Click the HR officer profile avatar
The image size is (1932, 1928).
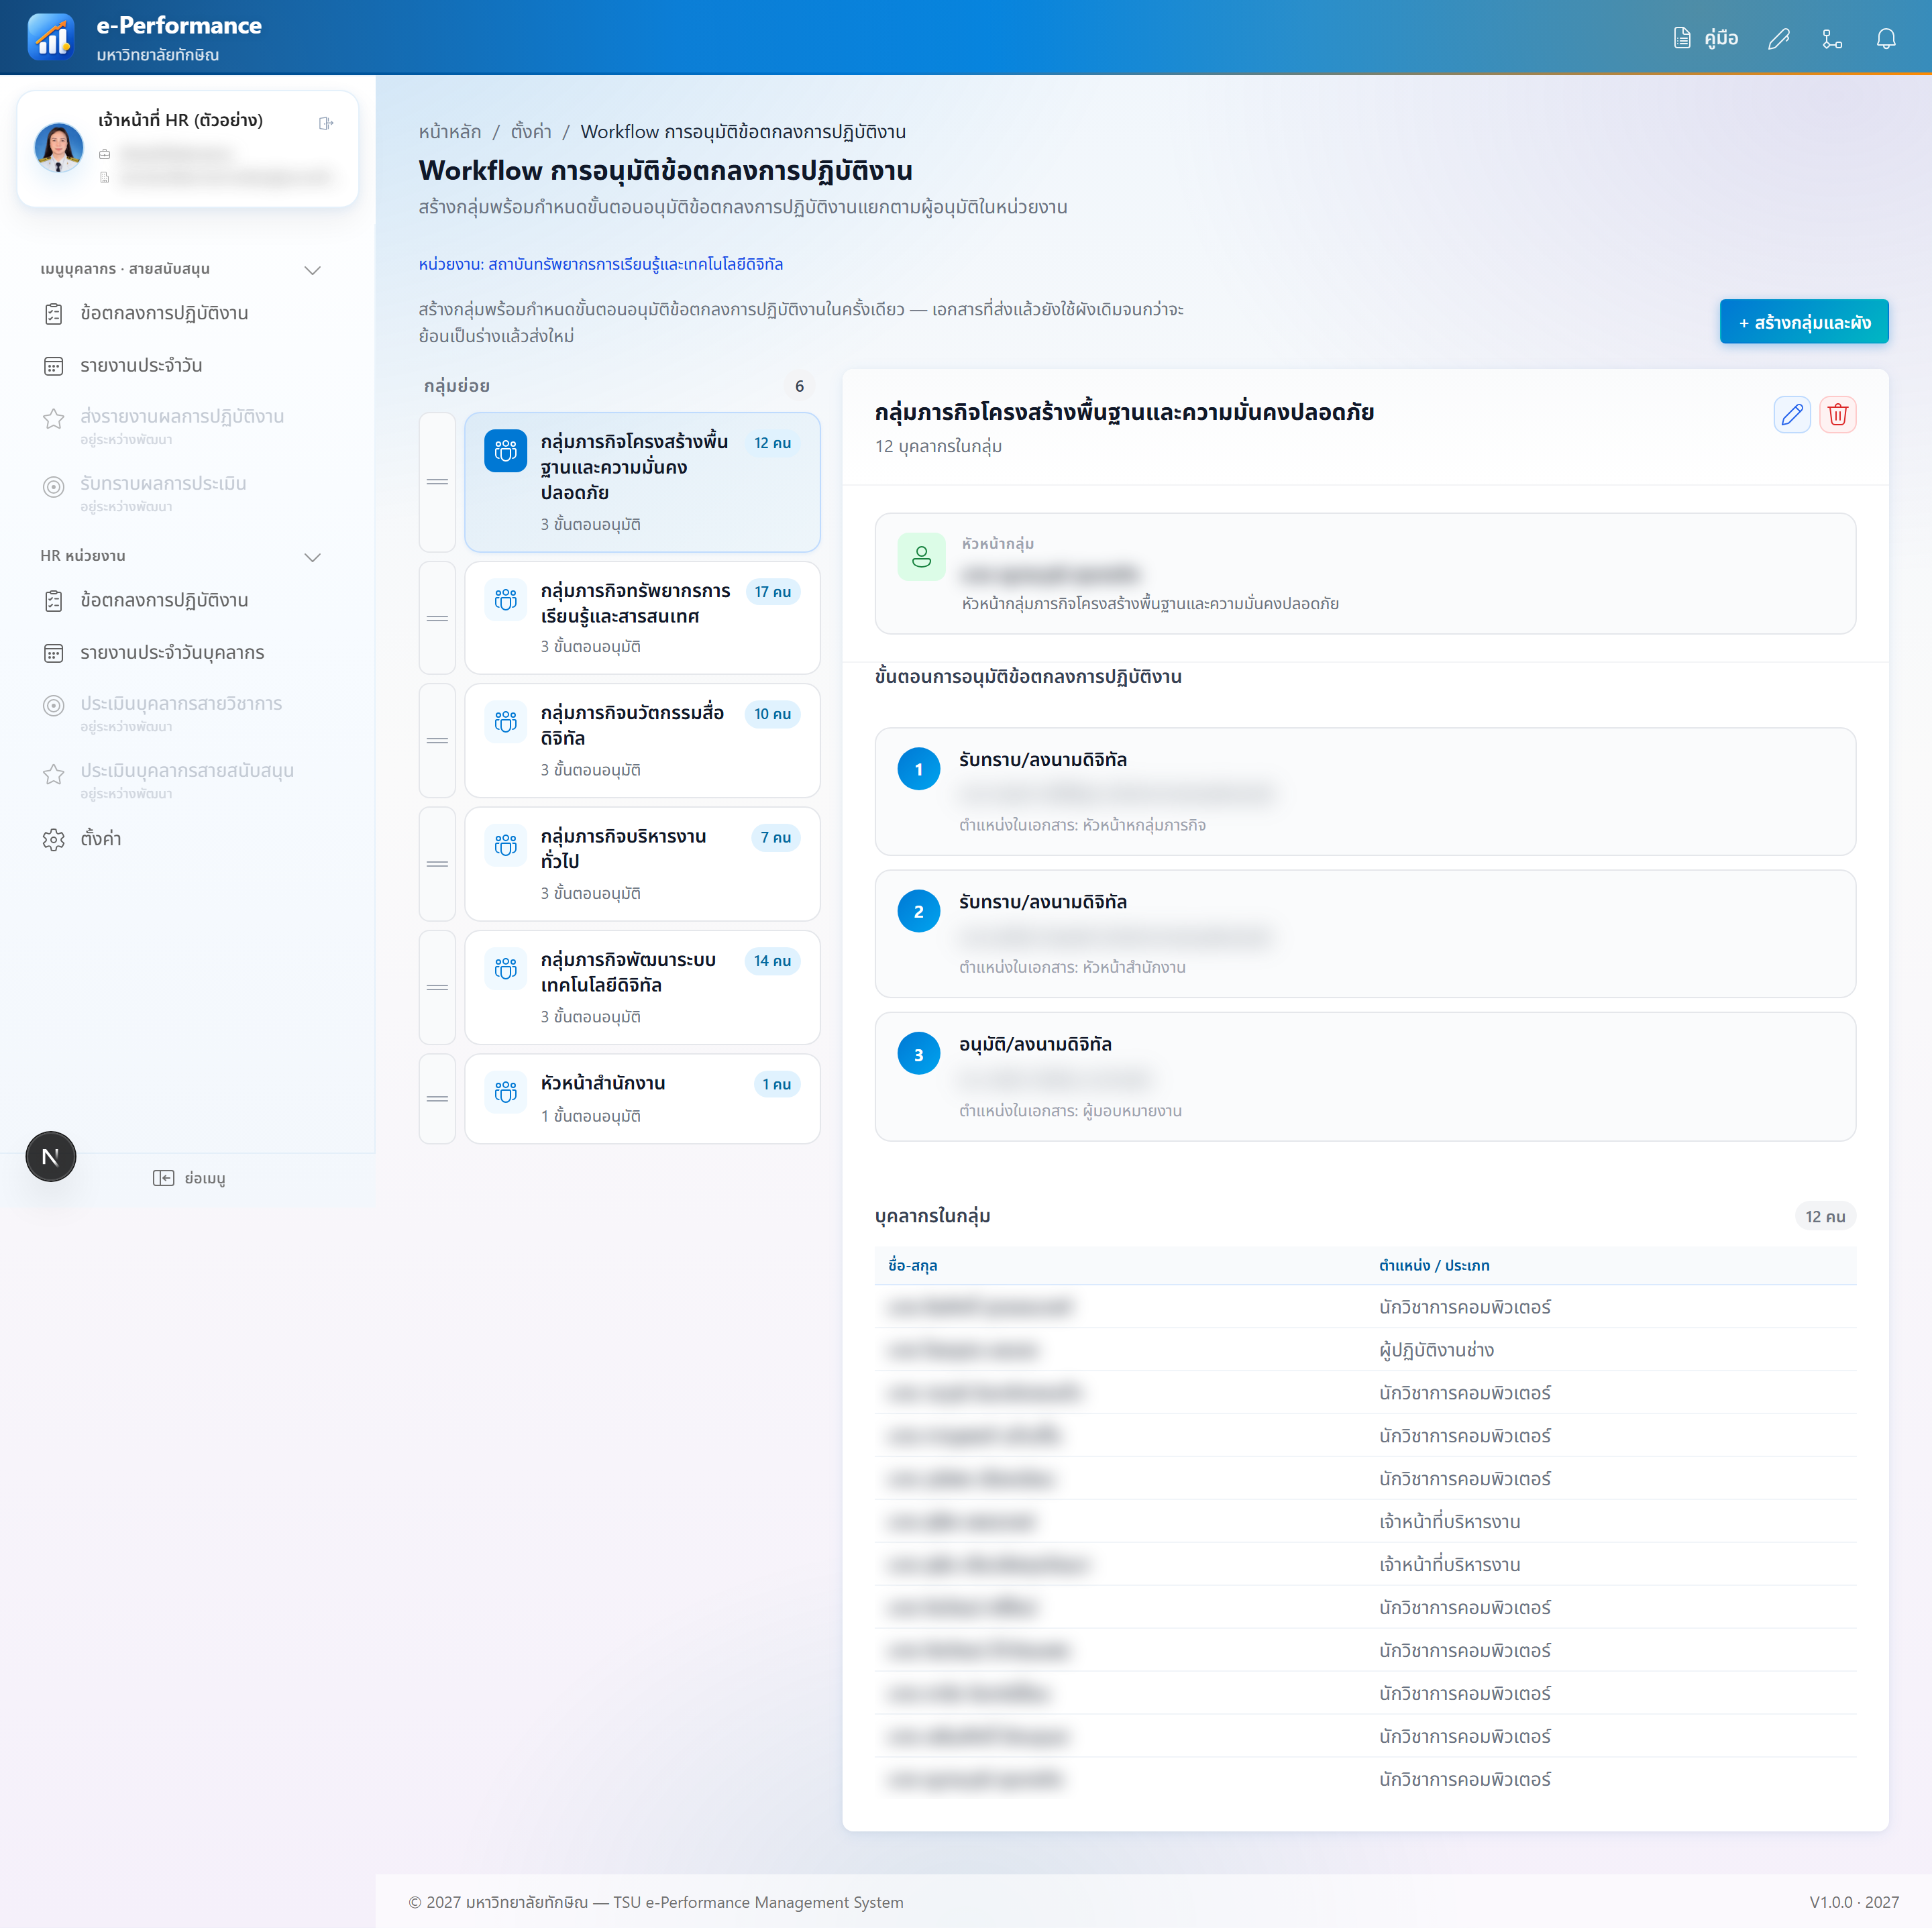59,148
